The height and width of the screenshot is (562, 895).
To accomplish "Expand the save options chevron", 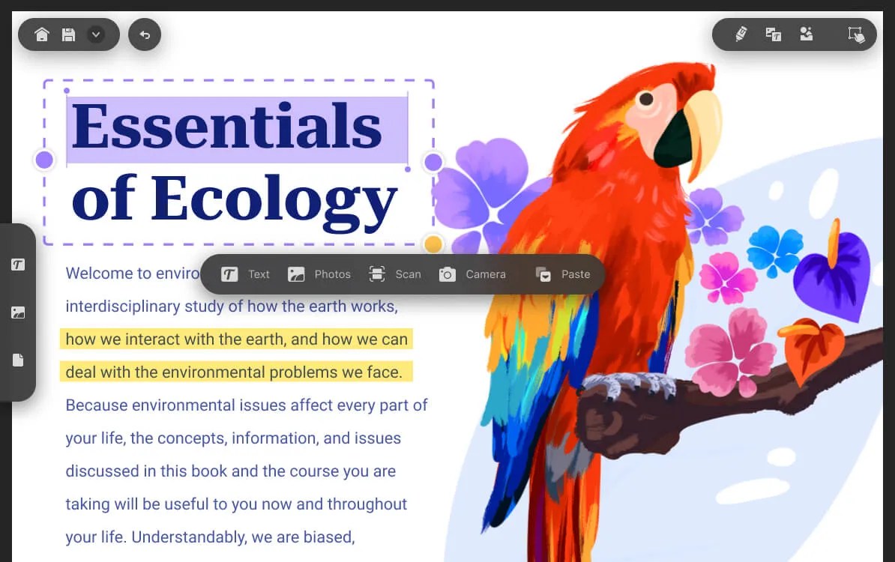I will click(x=95, y=34).
